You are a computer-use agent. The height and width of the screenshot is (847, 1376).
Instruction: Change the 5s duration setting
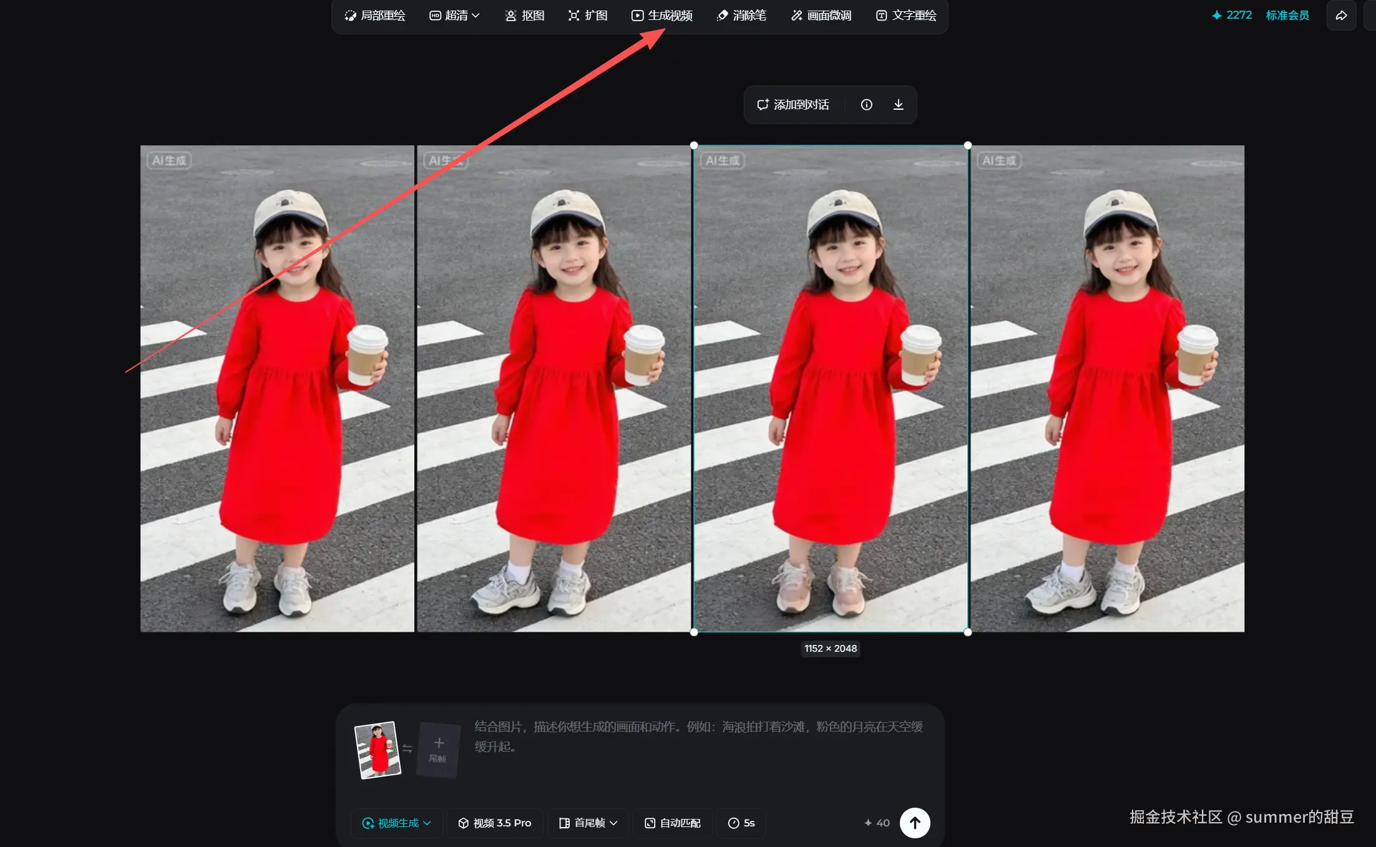coord(741,823)
